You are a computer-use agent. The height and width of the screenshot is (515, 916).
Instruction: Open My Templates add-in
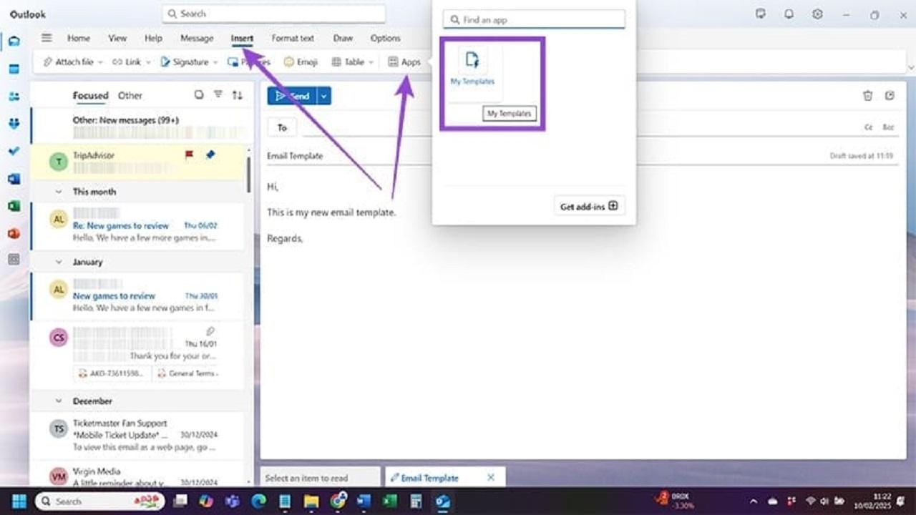pyautogui.click(x=472, y=68)
